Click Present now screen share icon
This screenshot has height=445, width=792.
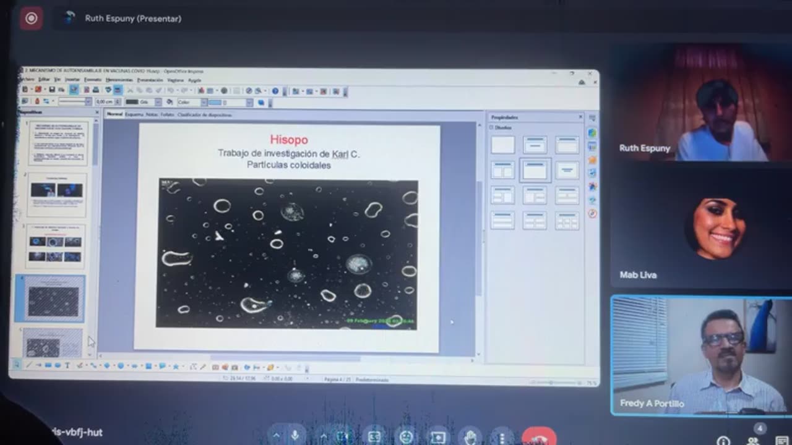click(x=438, y=436)
